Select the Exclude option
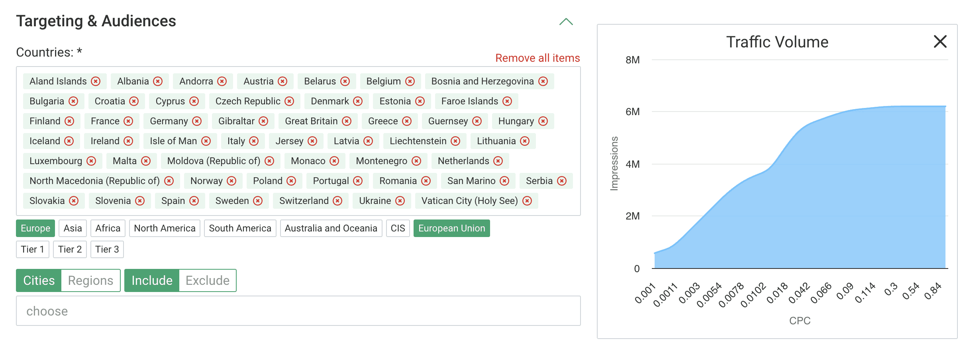 [x=208, y=280]
